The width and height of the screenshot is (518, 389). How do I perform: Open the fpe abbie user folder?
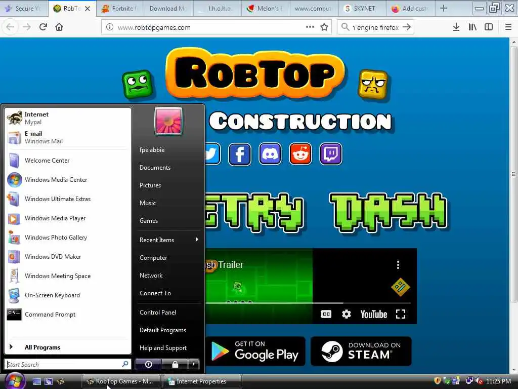click(x=168, y=150)
